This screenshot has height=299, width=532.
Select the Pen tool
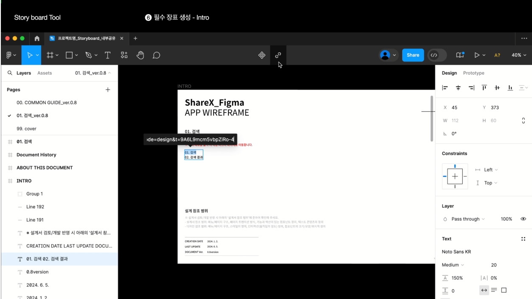coord(88,55)
